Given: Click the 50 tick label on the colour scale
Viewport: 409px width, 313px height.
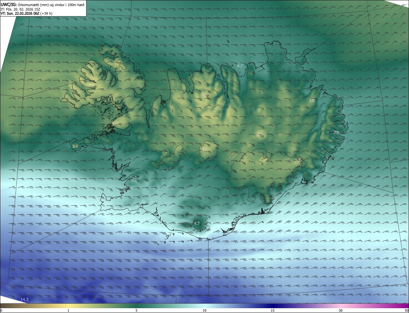Looking at the screenshot, I should [x=406, y=310].
